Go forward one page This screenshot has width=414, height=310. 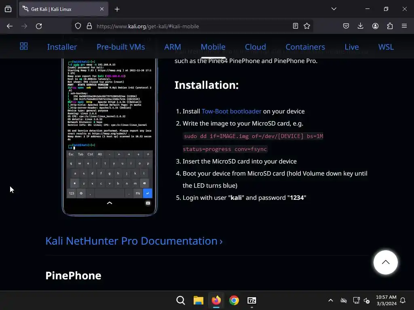click(24, 26)
